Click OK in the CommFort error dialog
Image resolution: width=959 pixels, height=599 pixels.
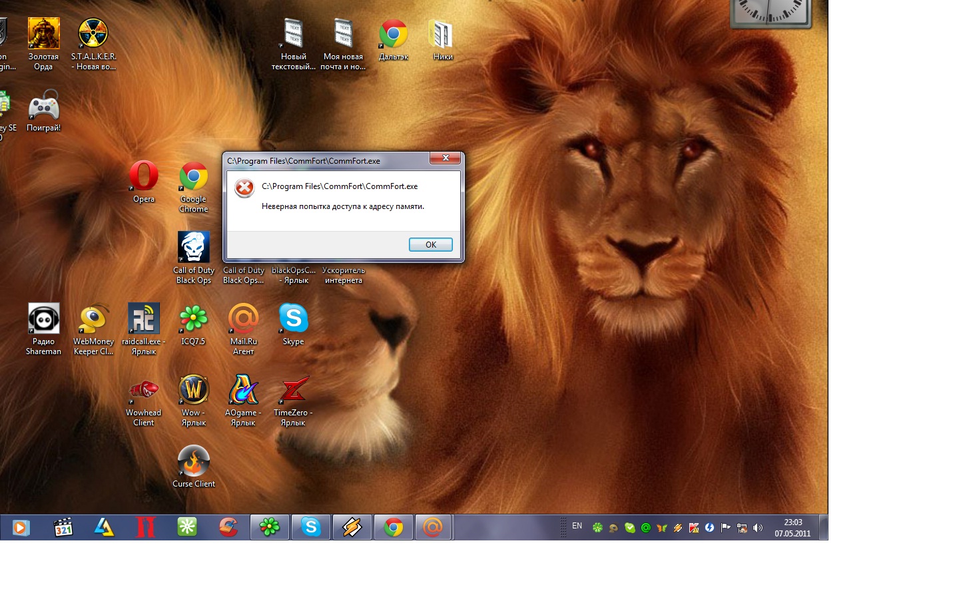pyautogui.click(x=430, y=245)
